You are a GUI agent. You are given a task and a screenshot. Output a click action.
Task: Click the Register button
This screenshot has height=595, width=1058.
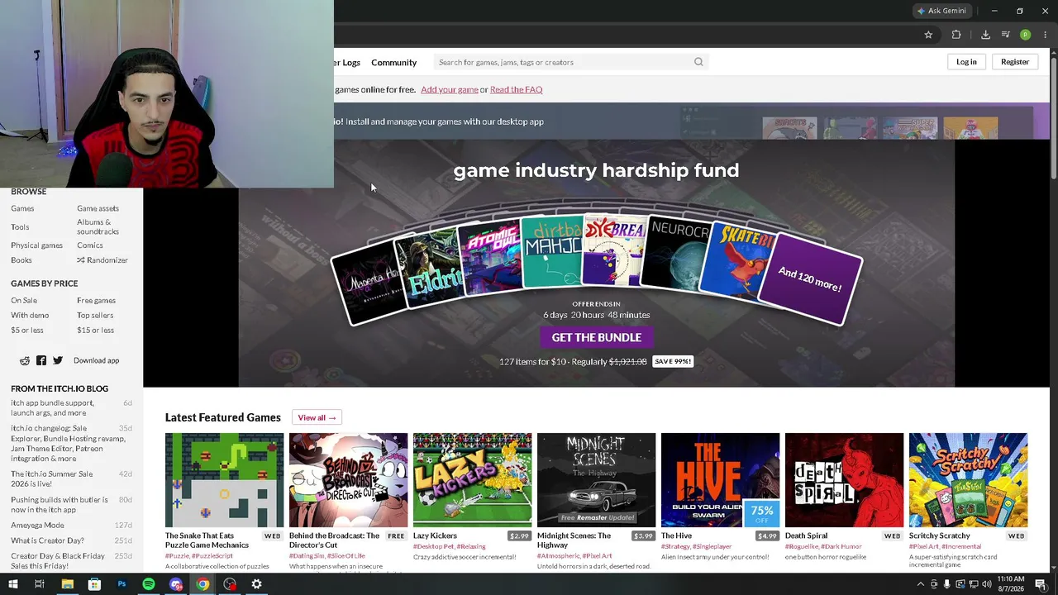click(x=1015, y=62)
